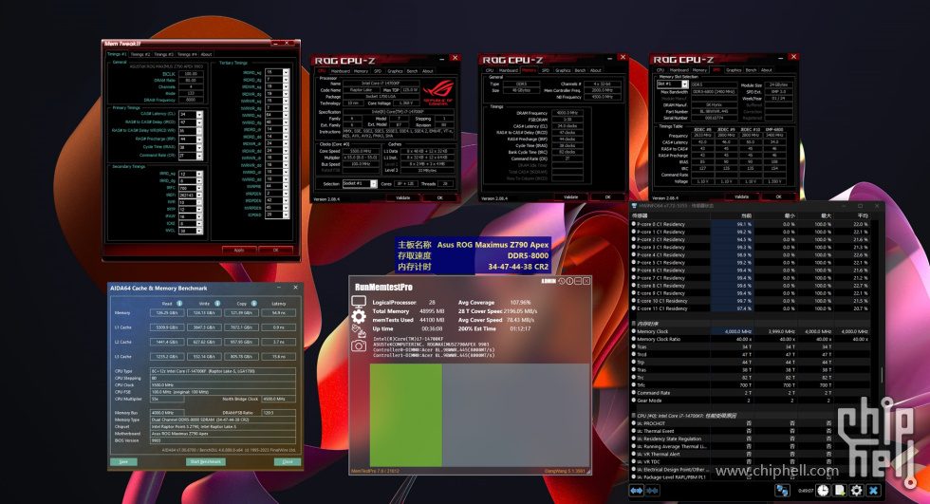Open tRDRD_sg dropdown in MemTweakIt tertiary timings
The width and height of the screenshot is (930, 504).
click(x=286, y=72)
